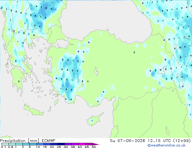This screenshot has height=148, width=192.
Task: Click the forecast date Su 07-06-2026
Action: pos(127,141)
